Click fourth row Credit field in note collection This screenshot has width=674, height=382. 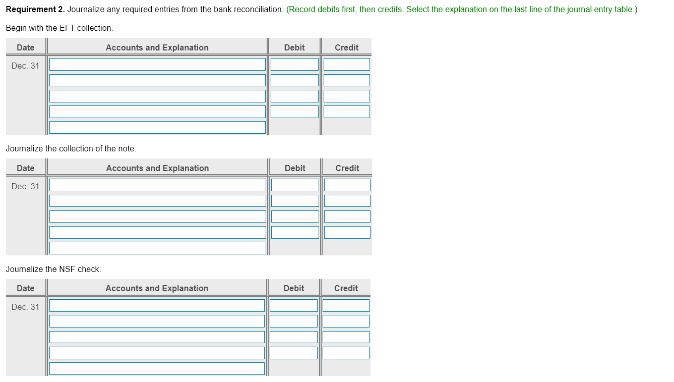point(347,232)
